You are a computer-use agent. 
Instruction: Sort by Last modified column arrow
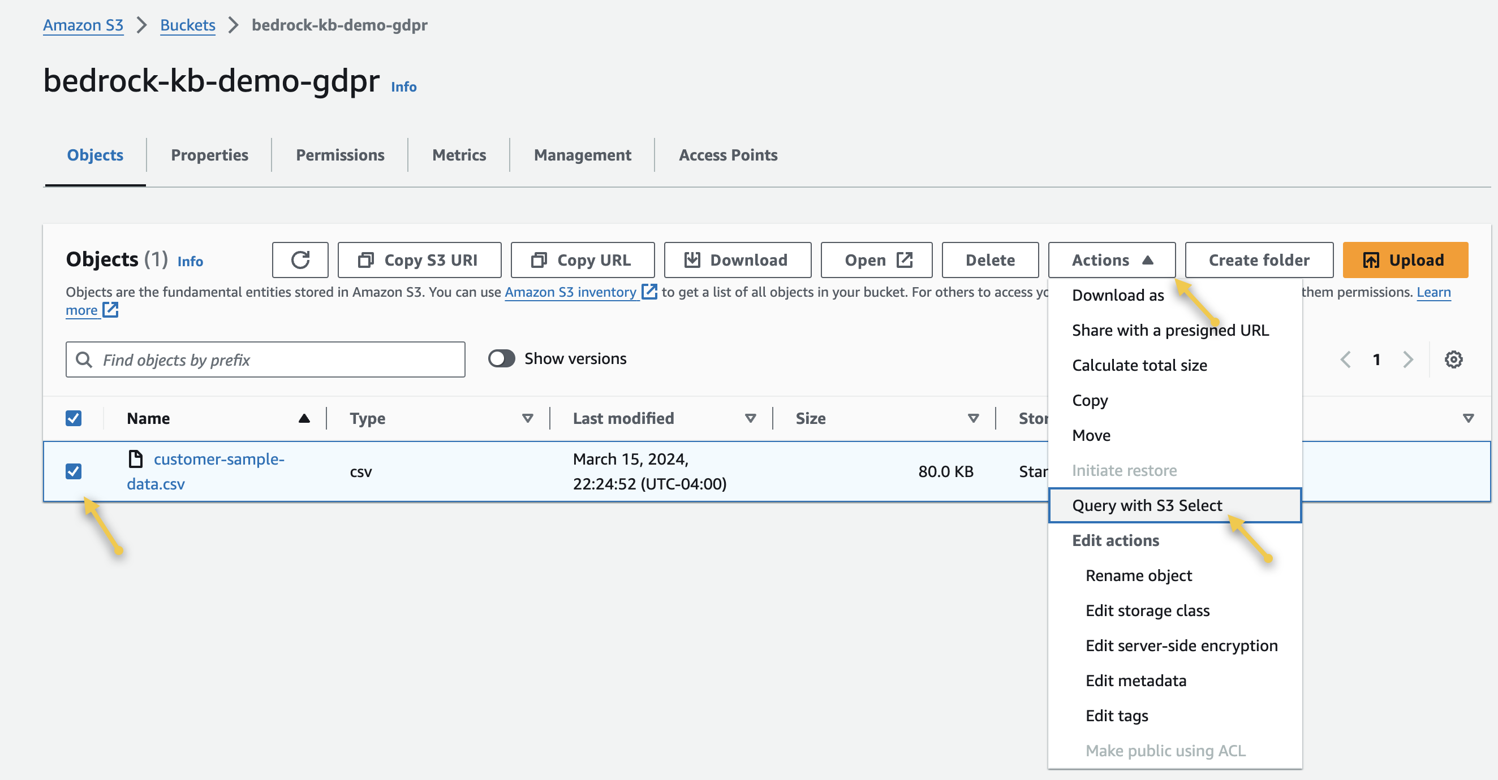coord(750,418)
